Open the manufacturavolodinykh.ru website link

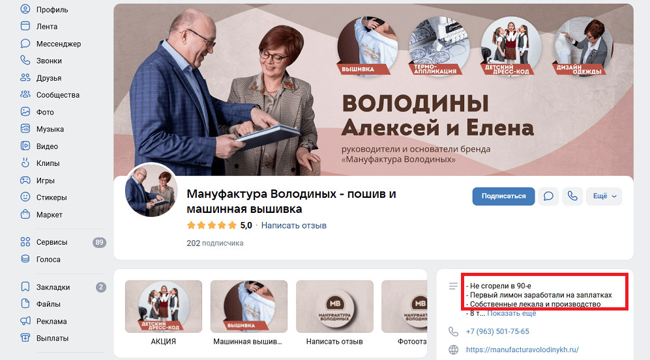[522, 350]
